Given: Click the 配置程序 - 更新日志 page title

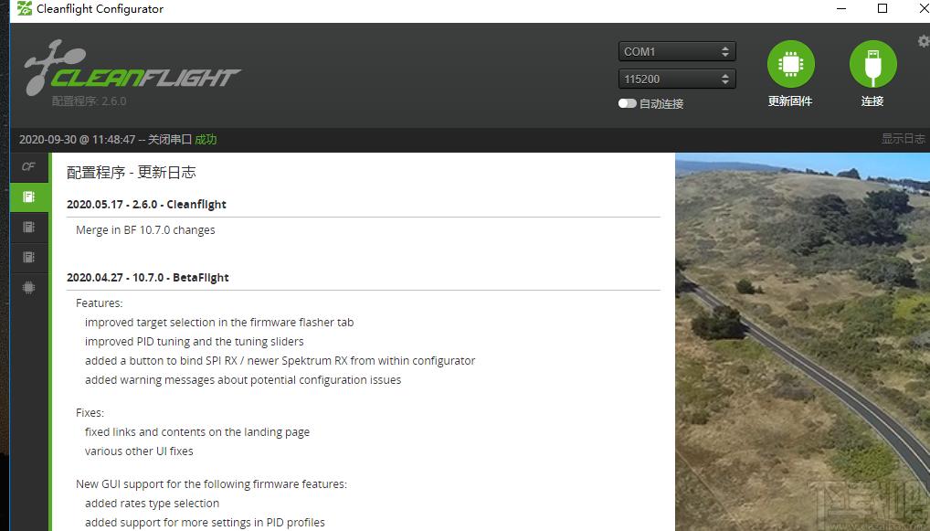Looking at the screenshot, I should point(131,172).
